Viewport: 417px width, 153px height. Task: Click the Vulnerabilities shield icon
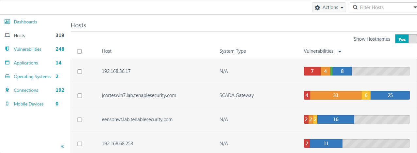pos(7,49)
